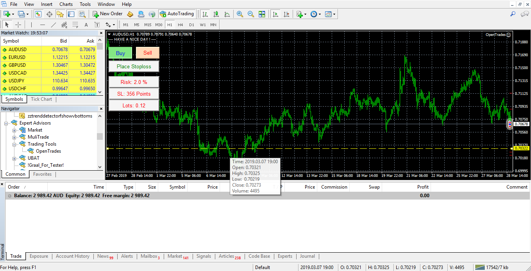Viewport: 531px width, 271px height.
Task: Switch to H4 timeframe
Action: click(x=181, y=25)
